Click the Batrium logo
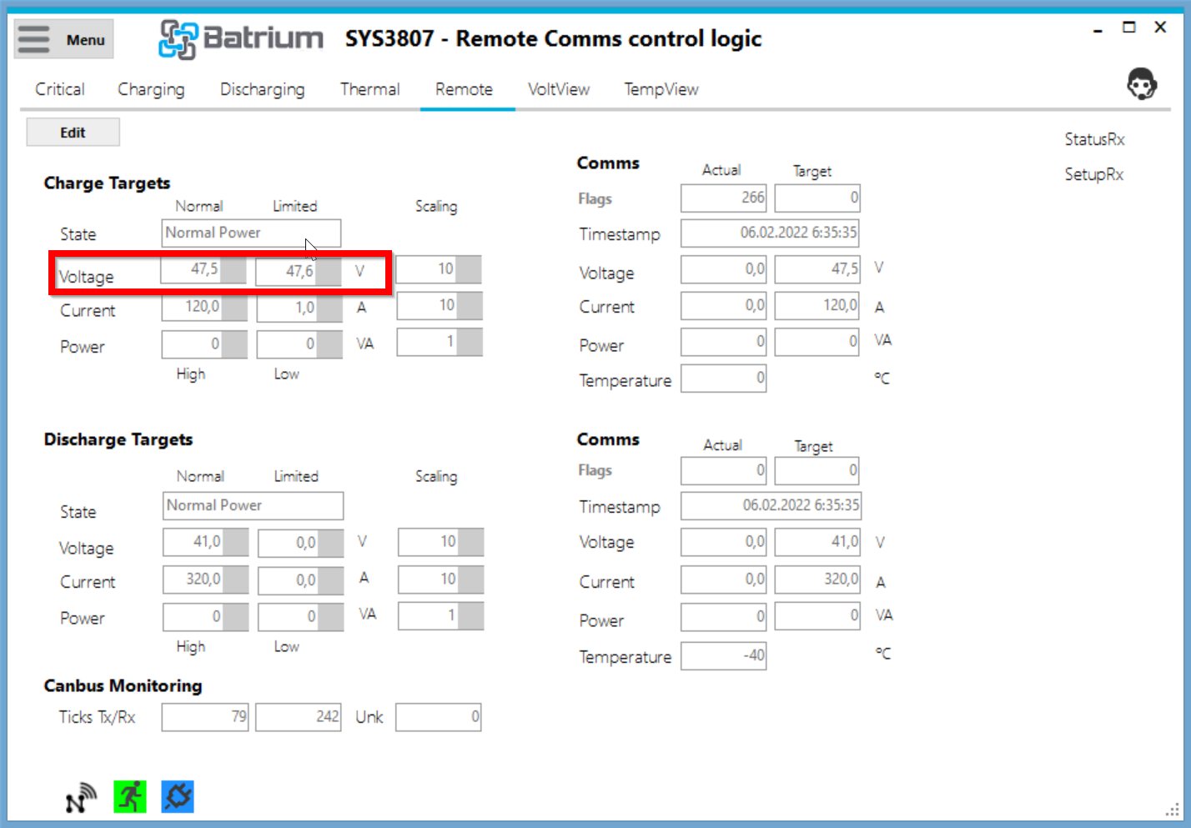1191x828 pixels. point(241,38)
